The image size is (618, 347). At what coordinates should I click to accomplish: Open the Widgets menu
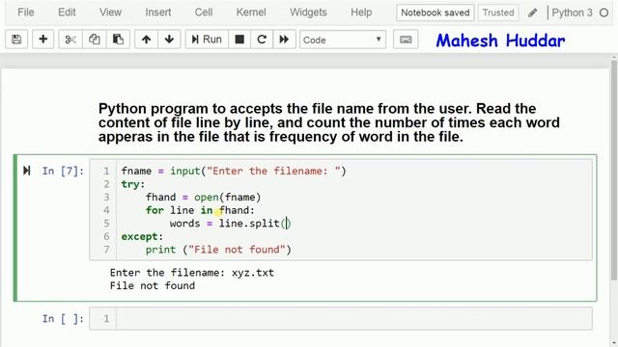[308, 13]
